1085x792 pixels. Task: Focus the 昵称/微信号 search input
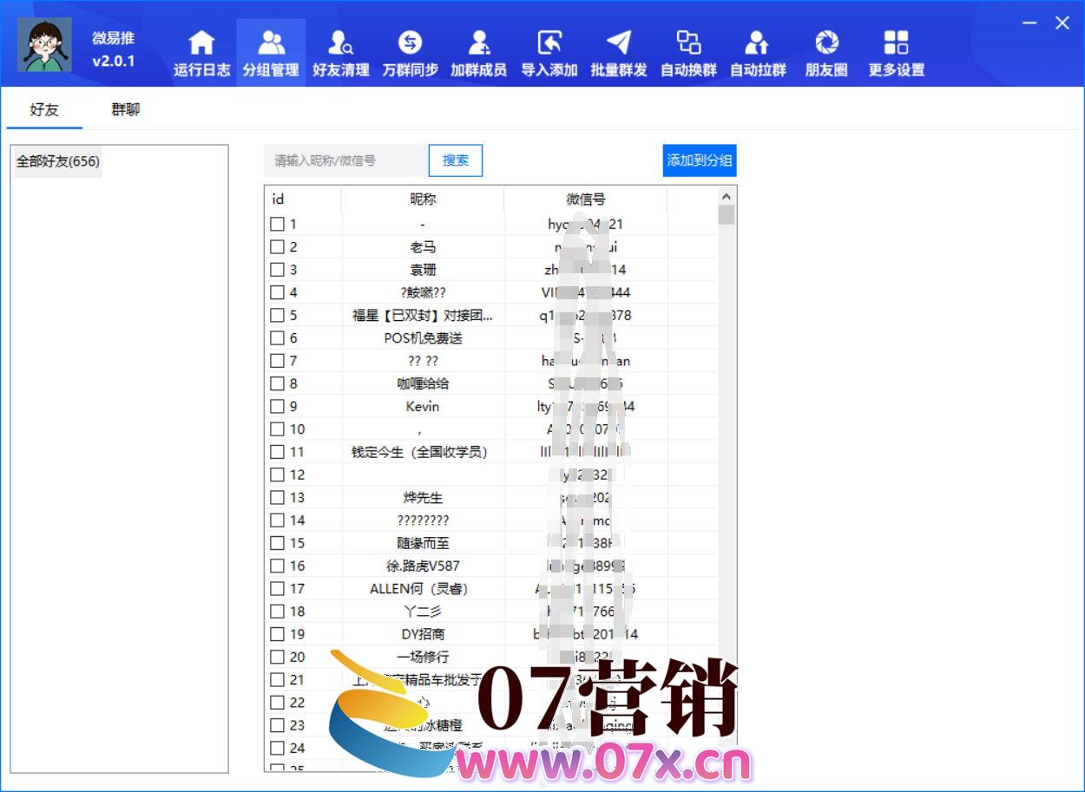point(345,160)
